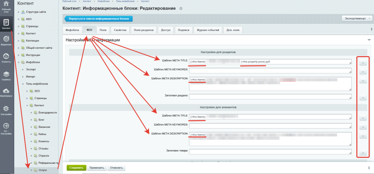This screenshot has height=174, width=374.
Task: Click the pin icon beside the tabs
Action: (371, 30)
